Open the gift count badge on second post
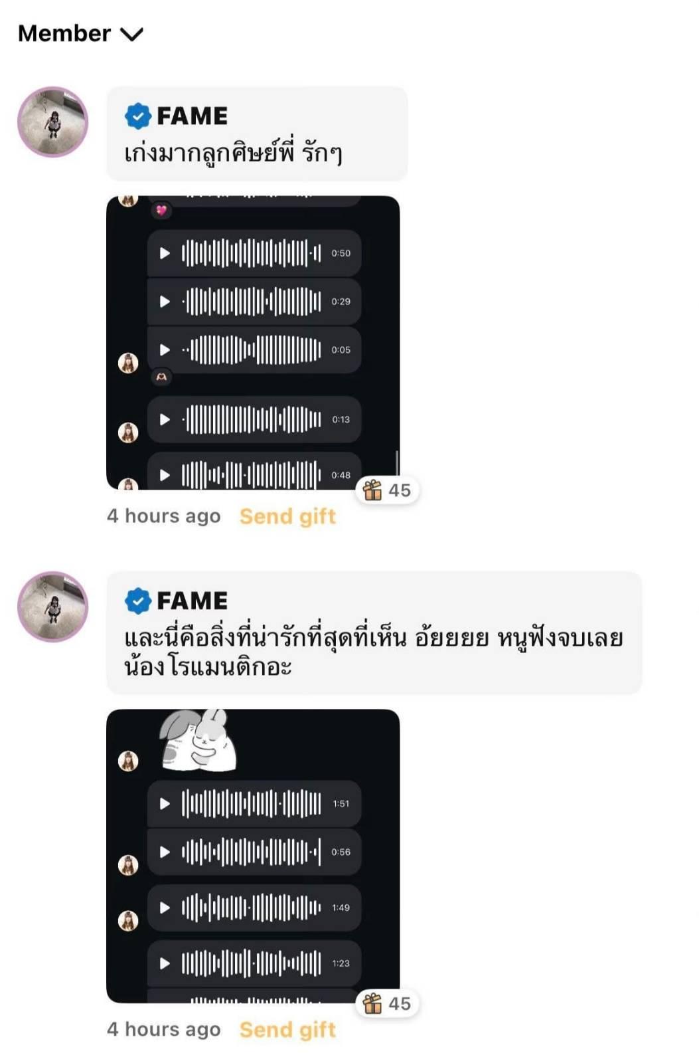The image size is (699, 1063). (387, 1003)
